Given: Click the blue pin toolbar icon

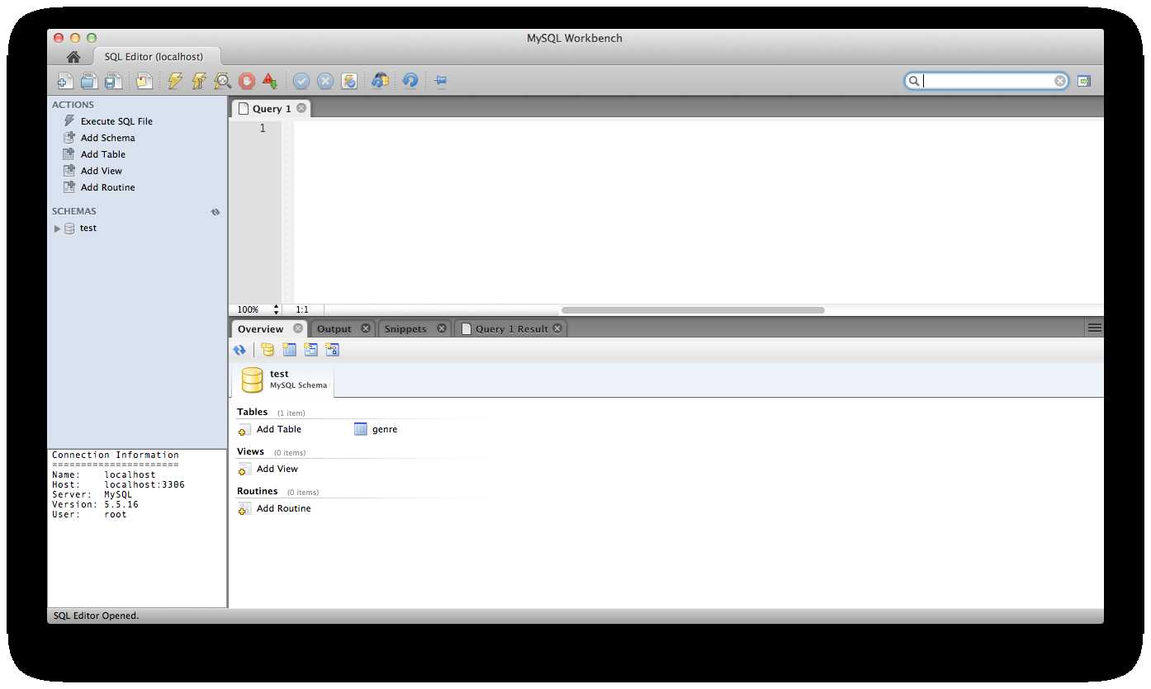Looking at the screenshot, I should click(x=441, y=81).
